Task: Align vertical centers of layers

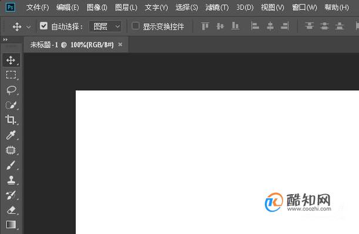Action: pyautogui.click(x=220, y=26)
